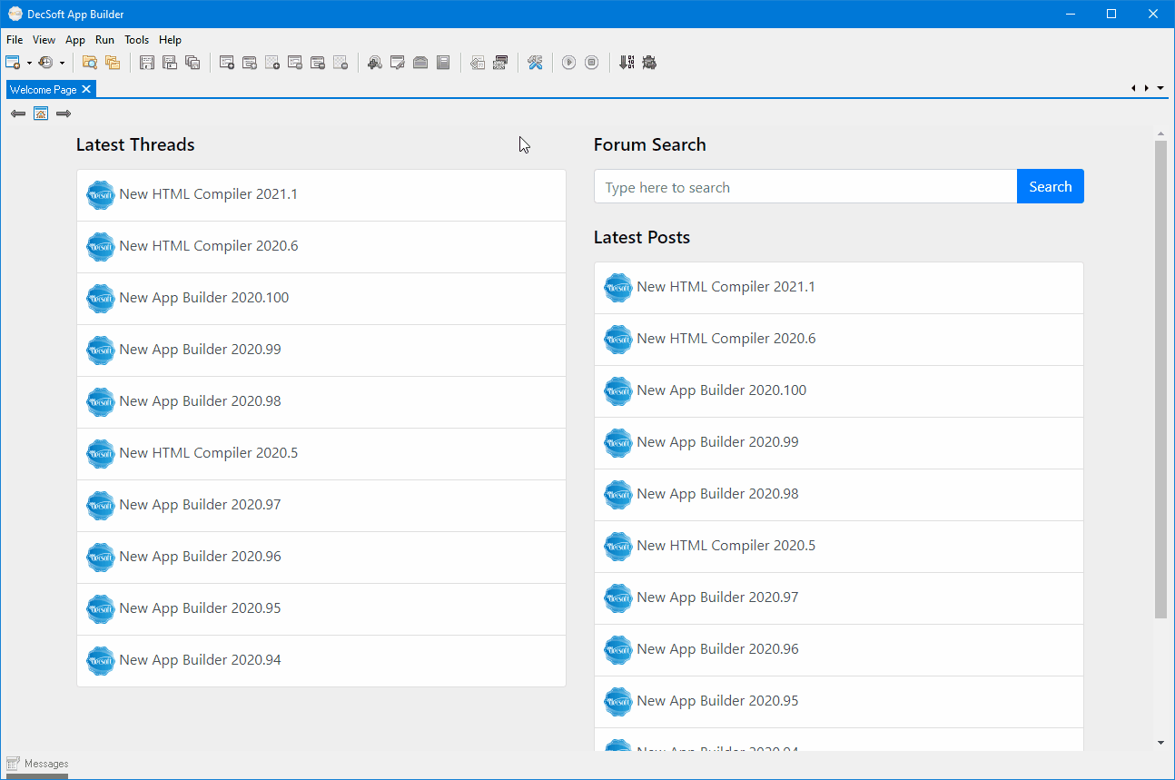Open the dropdown arrow beside New app icon
Viewport: 1175px width, 780px height.
pos(29,64)
